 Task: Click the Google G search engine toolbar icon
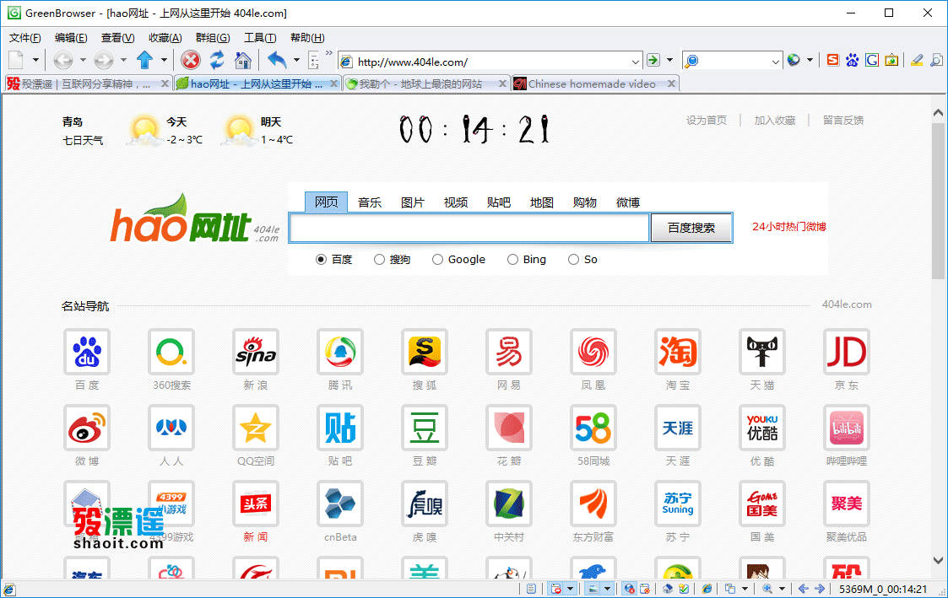[872, 60]
